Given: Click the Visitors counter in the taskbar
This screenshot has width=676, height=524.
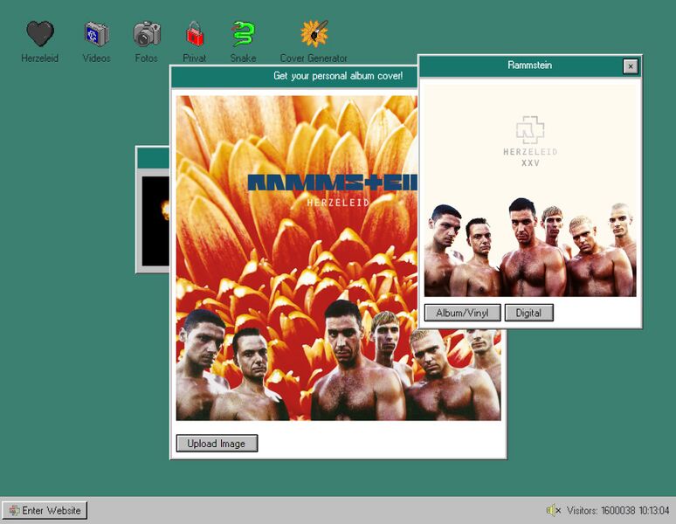Looking at the screenshot, I should point(603,510).
